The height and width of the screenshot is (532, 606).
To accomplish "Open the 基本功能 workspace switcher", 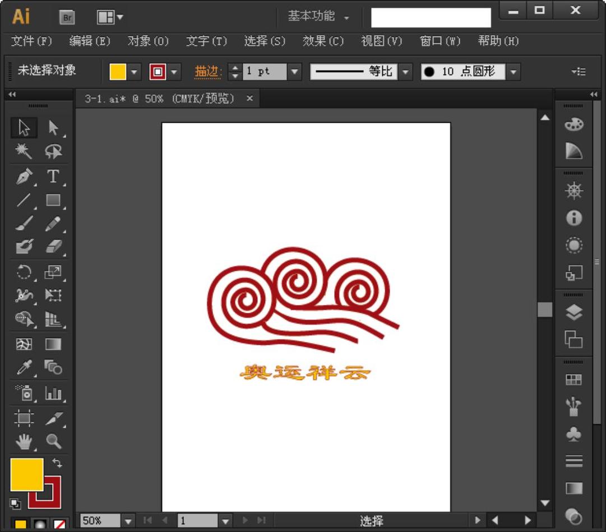I will pyautogui.click(x=319, y=16).
